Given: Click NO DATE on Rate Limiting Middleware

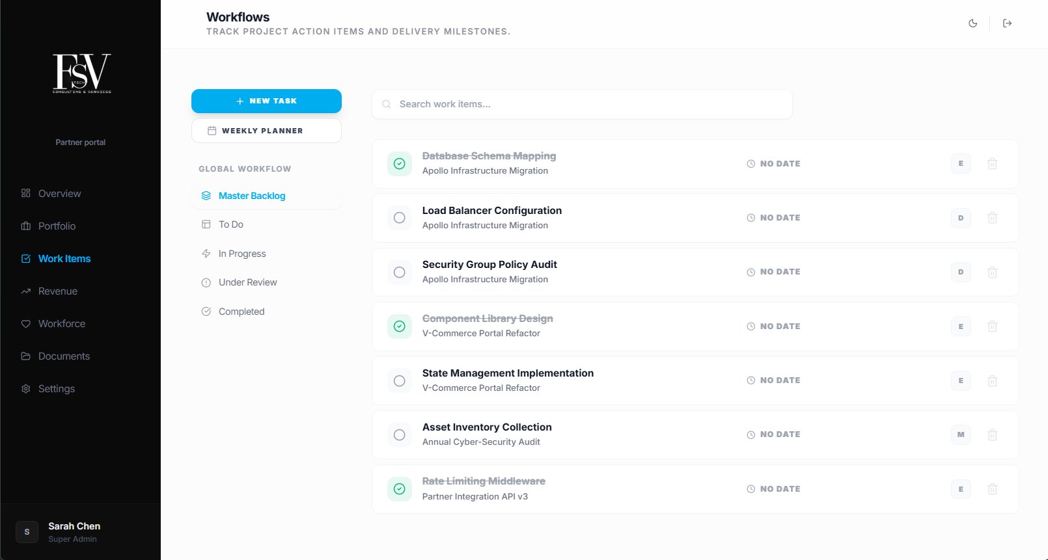Looking at the screenshot, I should coord(773,489).
